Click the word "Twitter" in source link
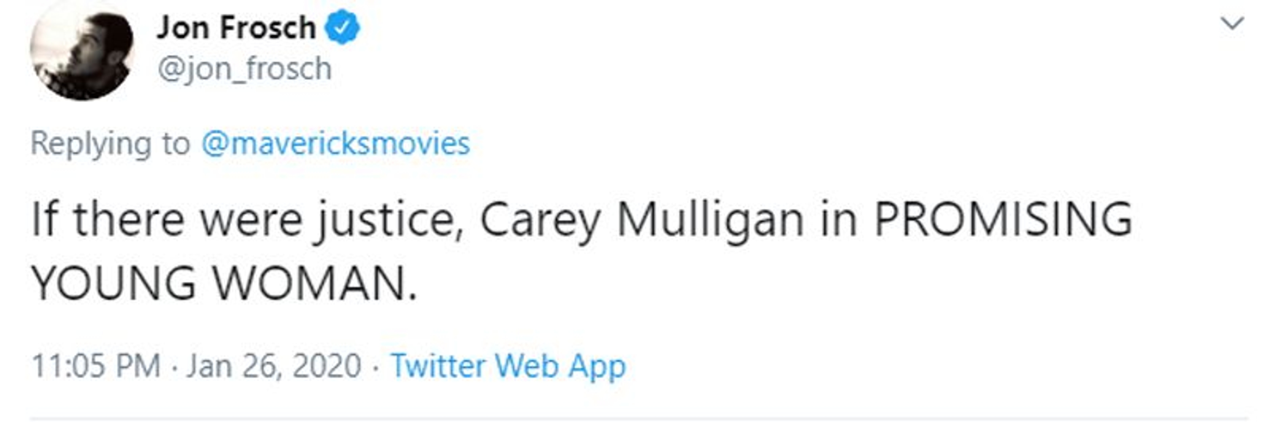Viewport: 1270px width, 422px height. point(438,366)
